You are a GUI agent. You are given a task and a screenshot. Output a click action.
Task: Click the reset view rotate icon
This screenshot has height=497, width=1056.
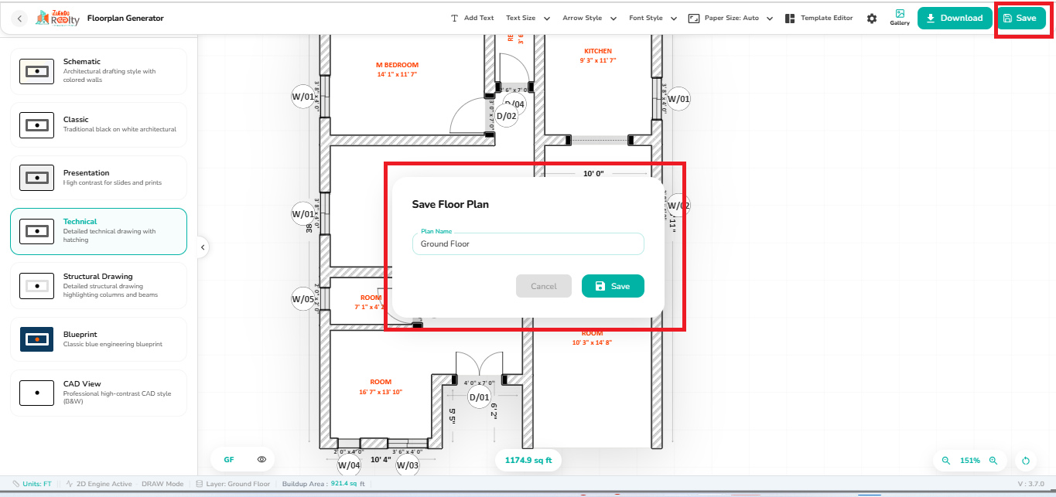(1026, 461)
